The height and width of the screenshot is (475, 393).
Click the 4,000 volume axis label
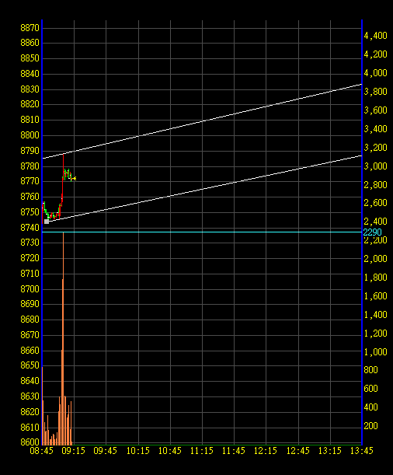pyautogui.click(x=375, y=73)
